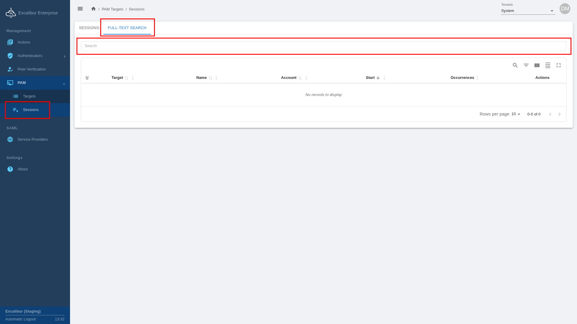
Task: Click the show/hide columns icon
Action: (537, 65)
